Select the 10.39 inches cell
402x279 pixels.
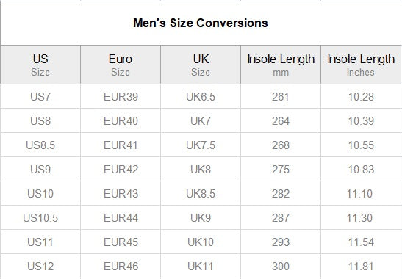point(361,120)
